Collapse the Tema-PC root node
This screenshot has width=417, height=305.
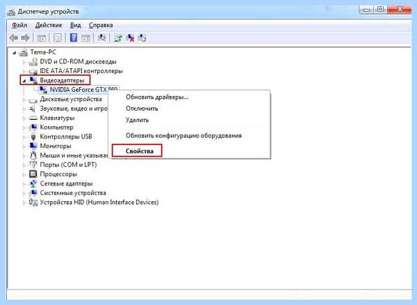[x=15, y=53]
